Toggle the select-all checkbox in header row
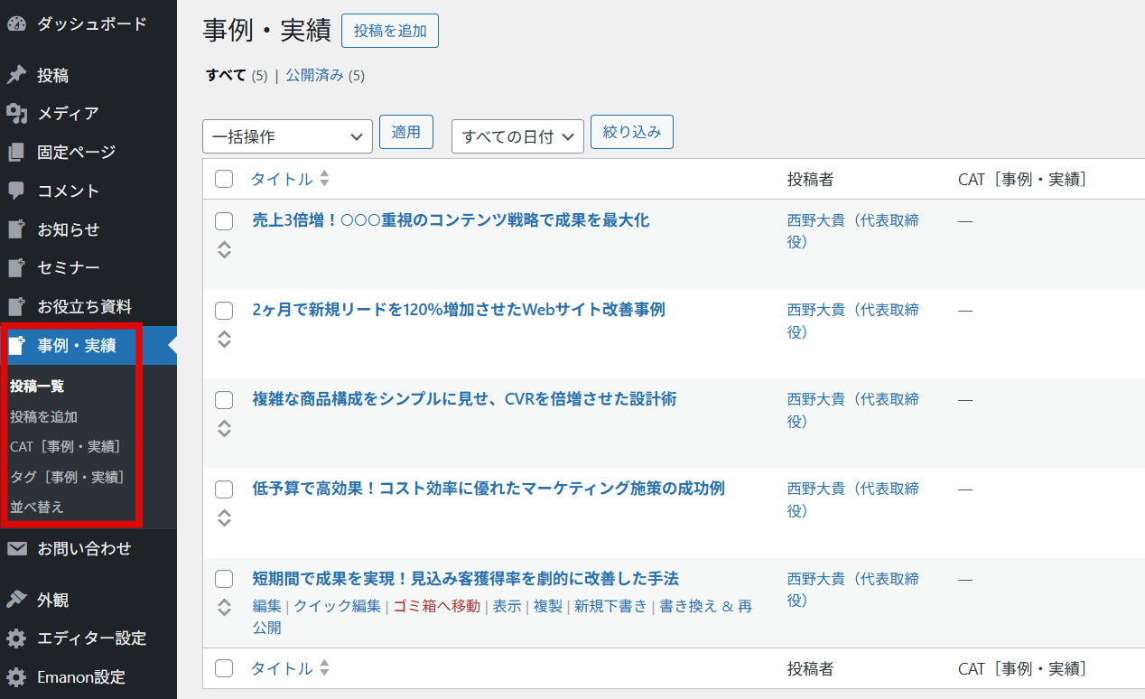The width and height of the screenshot is (1145, 699). tap(224, 179)
